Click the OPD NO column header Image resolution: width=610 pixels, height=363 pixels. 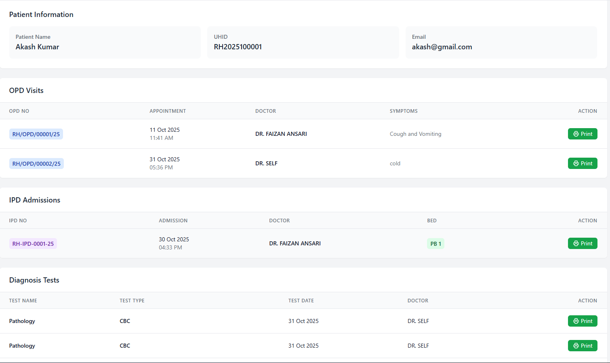pyautogui.click(x=19, y=111)
